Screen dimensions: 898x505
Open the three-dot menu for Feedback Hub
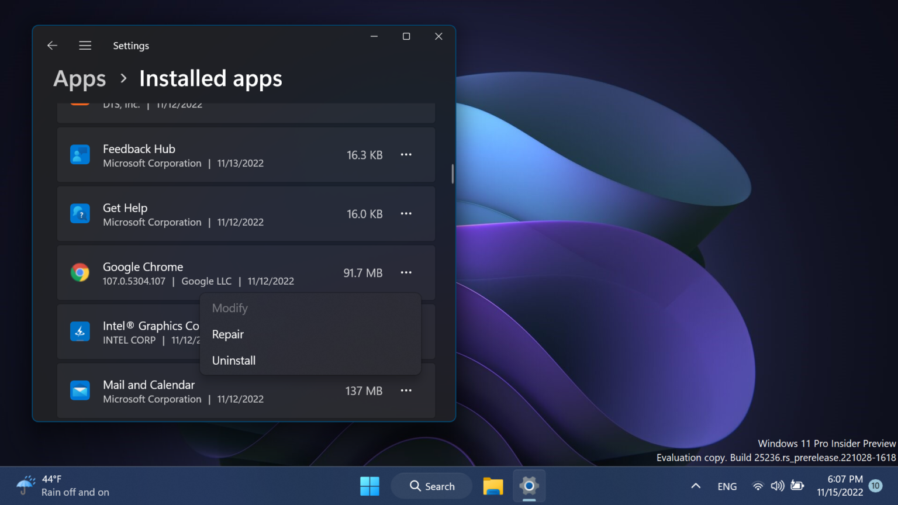pyautogui.click(x=406, y=155)
